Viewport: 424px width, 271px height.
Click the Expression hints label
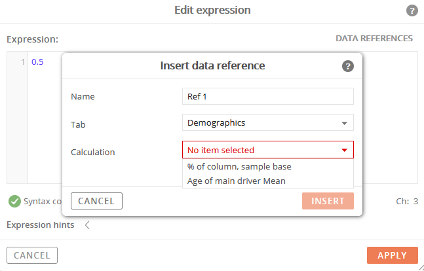[x=40, y=225]
